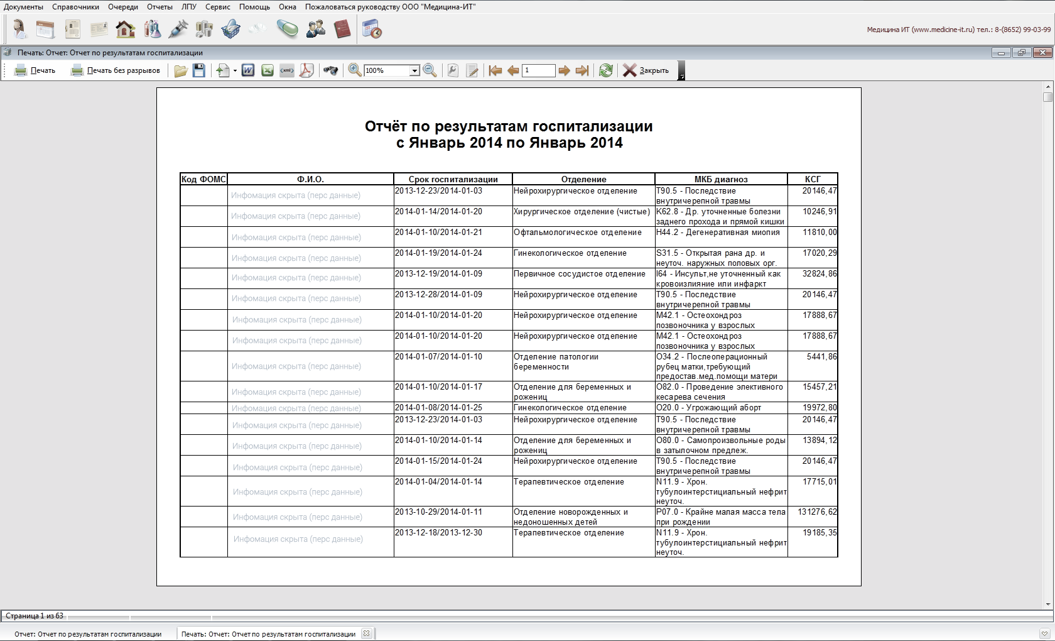Viewport: 1055px width, 641px height.
Task: Click the КСГ column header
Action: tap(813, 179)
